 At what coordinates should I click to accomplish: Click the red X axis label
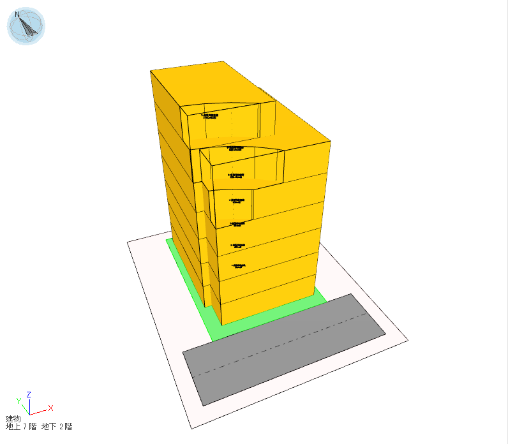50,408
